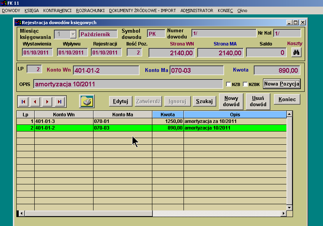Click the Strona WN total field

(x=171, y=53)
